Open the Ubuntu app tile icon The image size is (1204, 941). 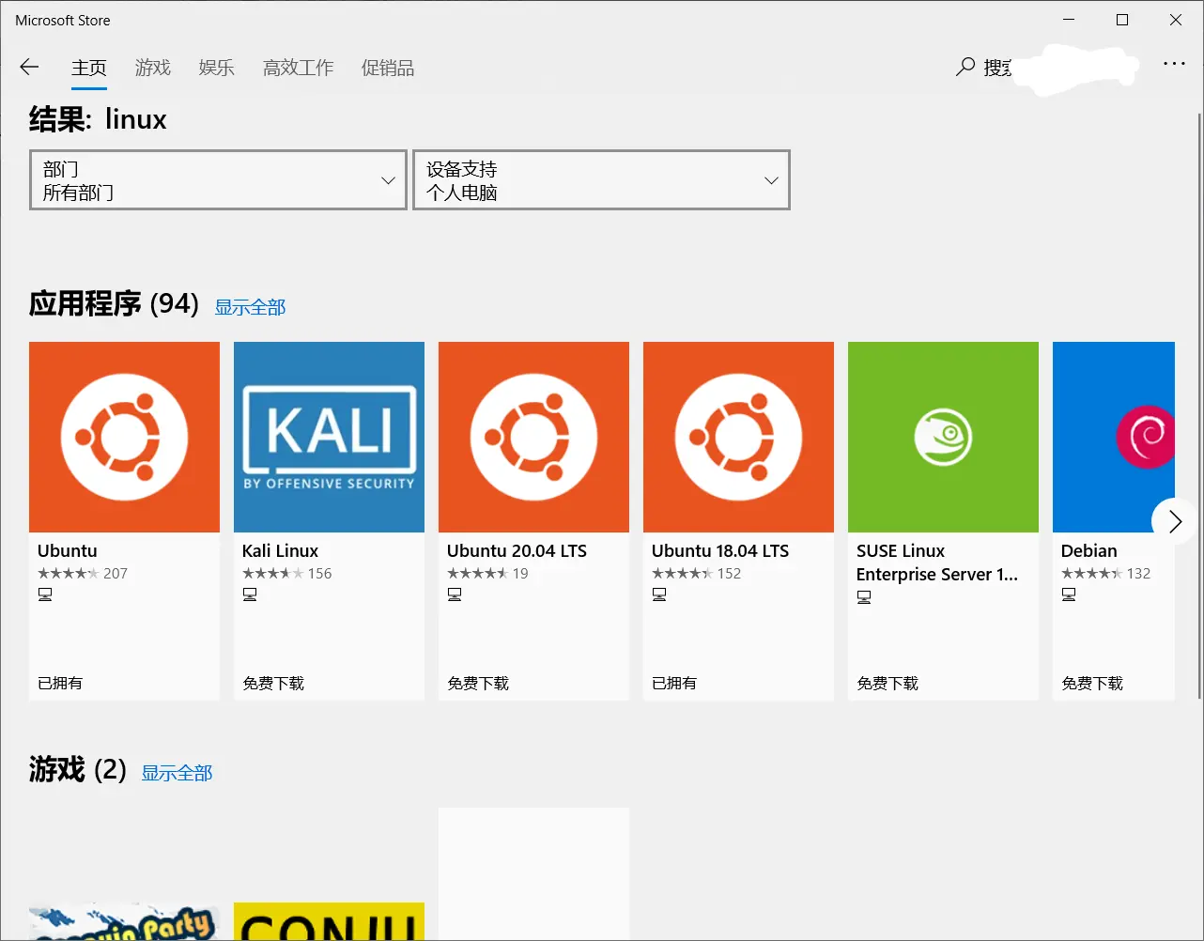pyautogui.click(x=124, y=437)
